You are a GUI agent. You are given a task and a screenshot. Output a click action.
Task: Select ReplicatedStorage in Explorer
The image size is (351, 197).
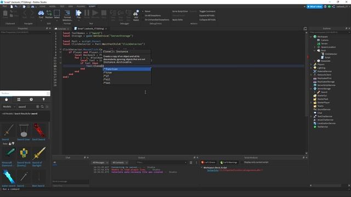[326, 82]
